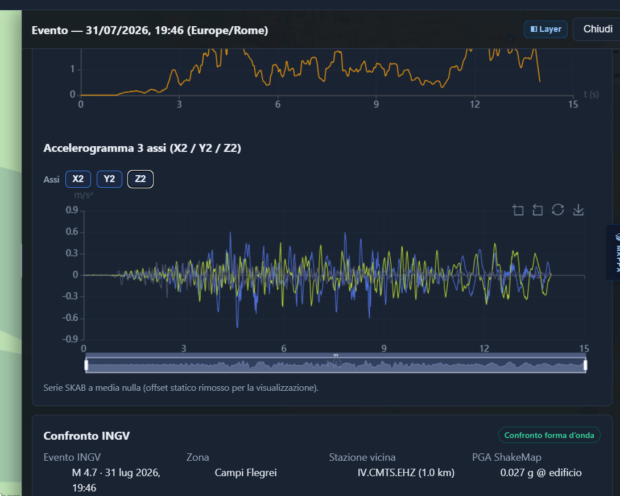The height and width of the screenshot is (496, 620).
Task: Click the accelerogram plot at 6 seconds
Action: point(284,275)
